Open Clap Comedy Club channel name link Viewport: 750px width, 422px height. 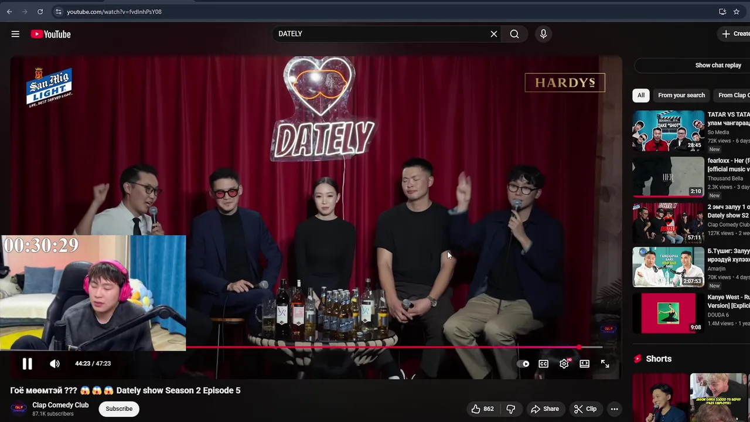60,405
